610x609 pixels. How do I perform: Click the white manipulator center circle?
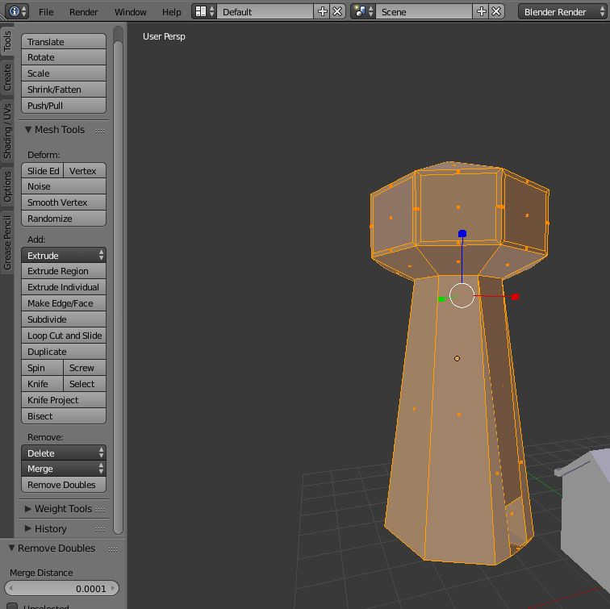[x=462, y=295]
